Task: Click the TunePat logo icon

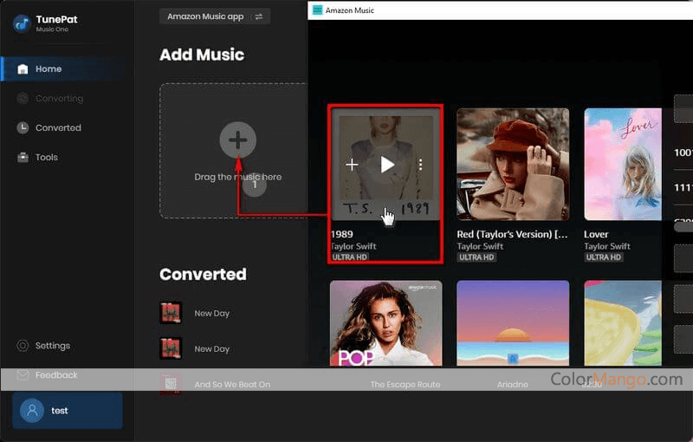Action: tap(22, 23)
